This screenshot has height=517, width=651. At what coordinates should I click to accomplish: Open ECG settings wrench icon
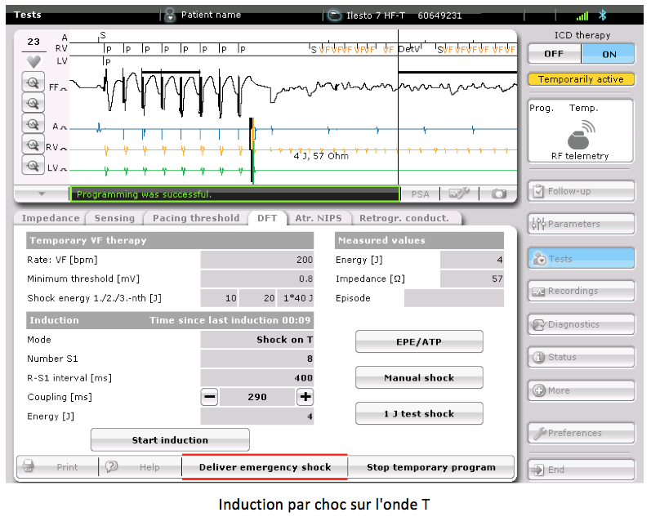[x=459, y=194]
